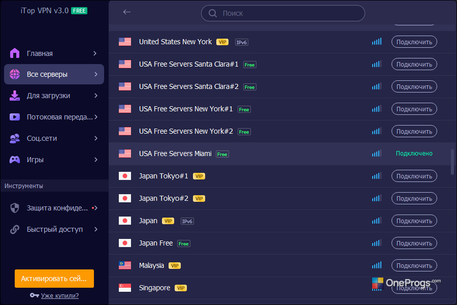Expand the Потоковая передача chevron arrow
The image size is (457, 305).
coord(95,117)
